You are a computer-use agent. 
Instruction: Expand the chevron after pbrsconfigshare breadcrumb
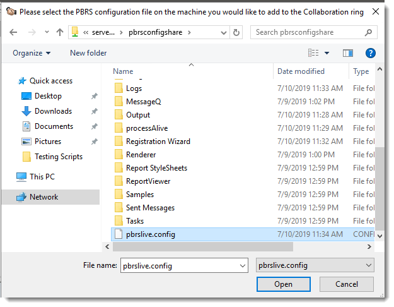[x=189, y=32]
